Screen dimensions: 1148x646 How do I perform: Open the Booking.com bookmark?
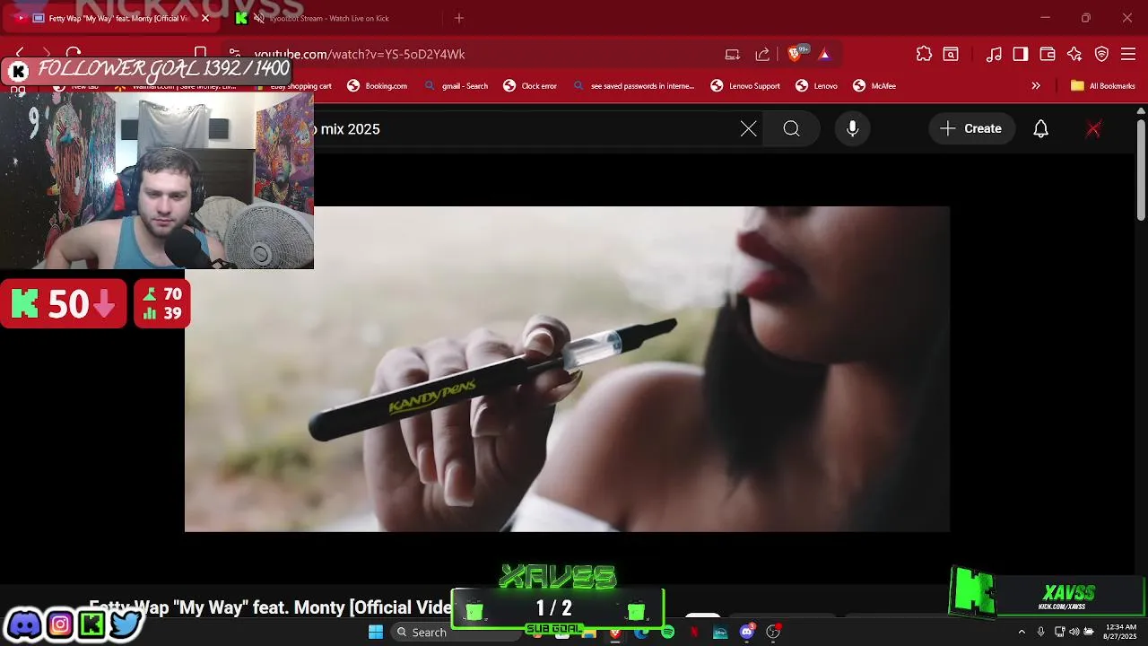coord(378,86)
